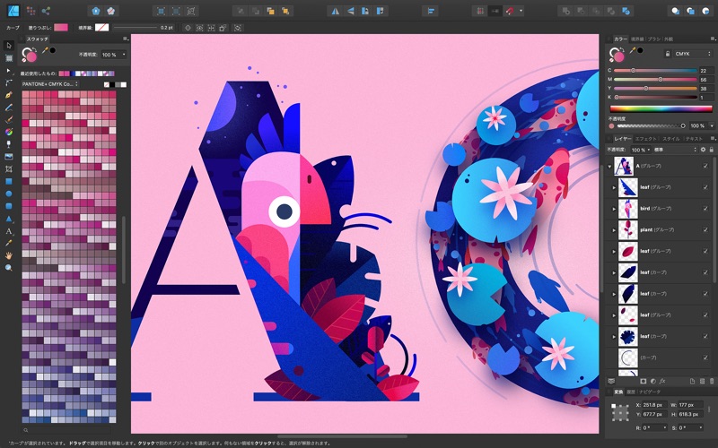Open the CMYK color model dropdown
This screenshot has height=448, width=718.
(x=693, y=54)
